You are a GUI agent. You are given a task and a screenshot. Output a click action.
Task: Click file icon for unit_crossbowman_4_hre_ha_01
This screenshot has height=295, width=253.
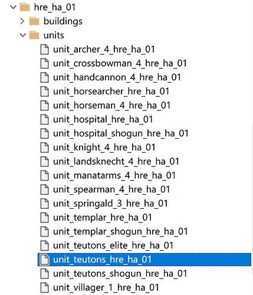(x=45, y=64)
